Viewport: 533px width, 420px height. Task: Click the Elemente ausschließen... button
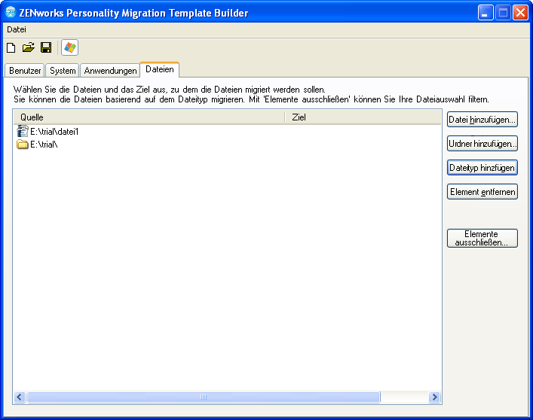482,238
